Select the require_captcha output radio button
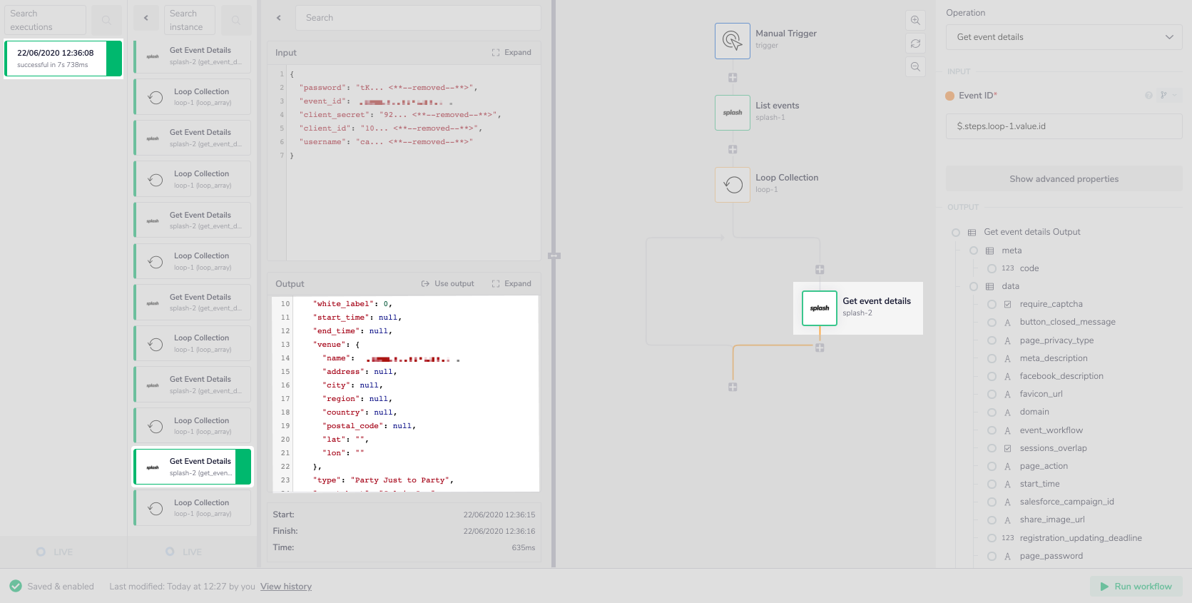 point(992,305)
